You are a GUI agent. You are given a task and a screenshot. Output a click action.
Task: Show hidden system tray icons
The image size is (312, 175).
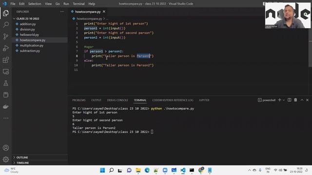tap(249, 170)
